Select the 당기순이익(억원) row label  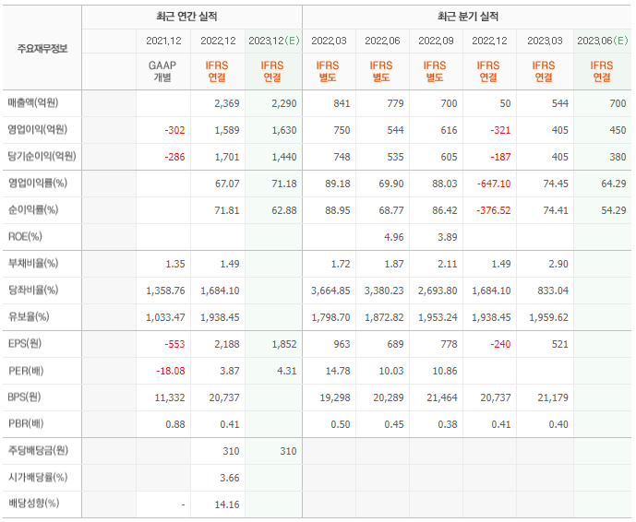tap(42, 157)
